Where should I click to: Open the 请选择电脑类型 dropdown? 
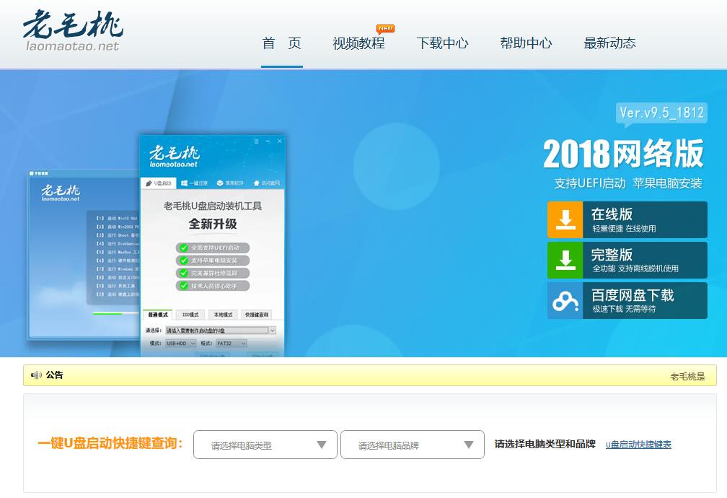265,445
